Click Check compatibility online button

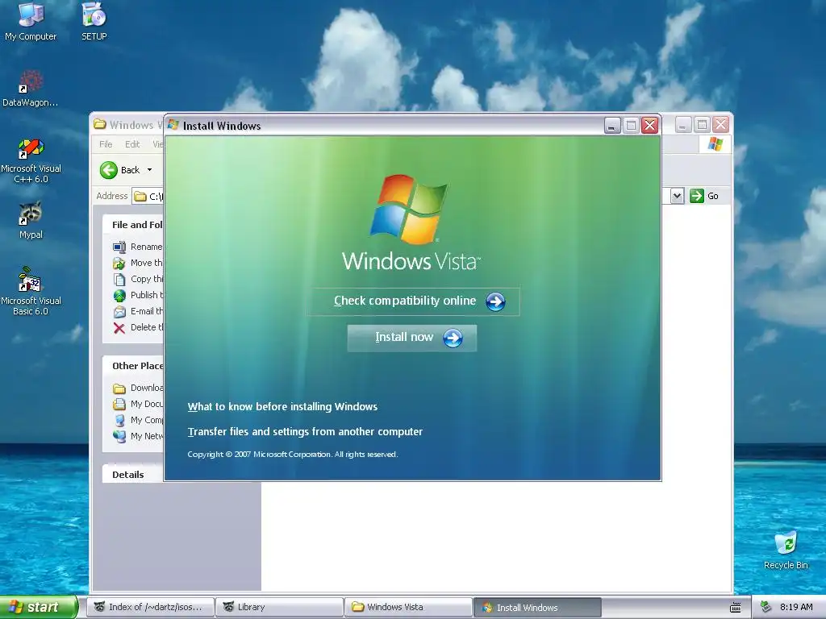click(414, 301)
